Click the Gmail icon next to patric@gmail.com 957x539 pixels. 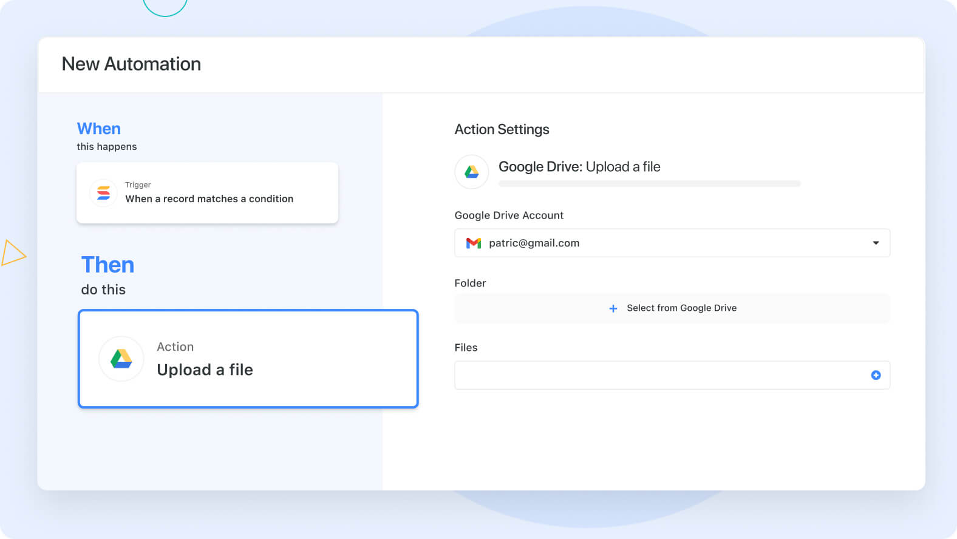coord(474,243)
